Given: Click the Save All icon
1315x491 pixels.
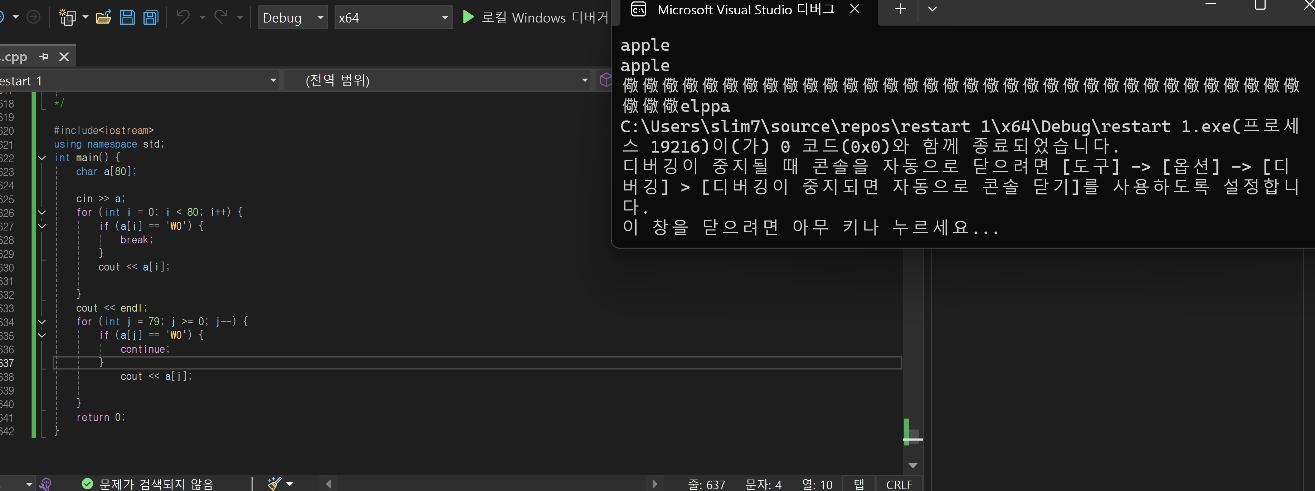Looking at the screenshot, I should point(151,18).
